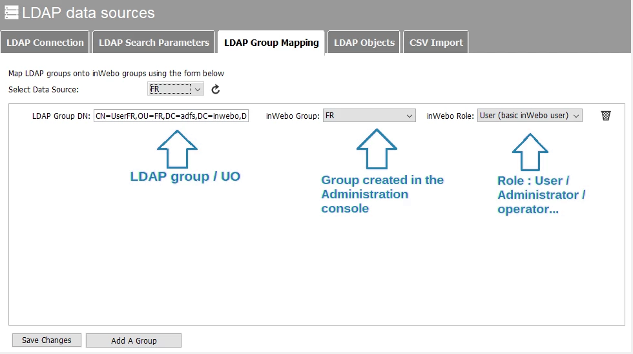This screenshot has height=354, width=633.
Task: Open the inWebo Group dropdown
Action: click(369, 116)
